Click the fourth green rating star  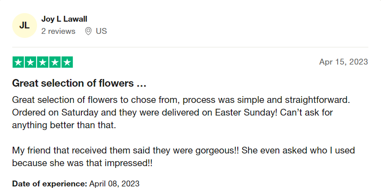pos(55,62)
